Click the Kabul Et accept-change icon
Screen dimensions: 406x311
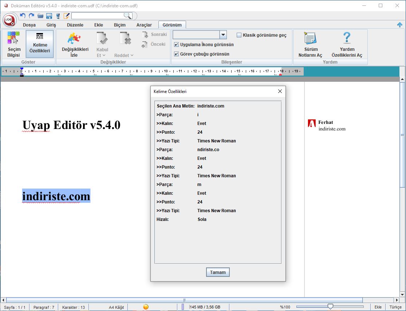point(103,39)
